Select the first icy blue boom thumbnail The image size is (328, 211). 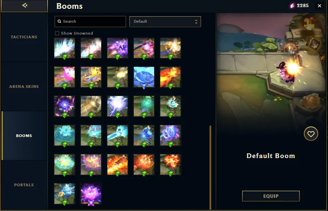point(65,48)
